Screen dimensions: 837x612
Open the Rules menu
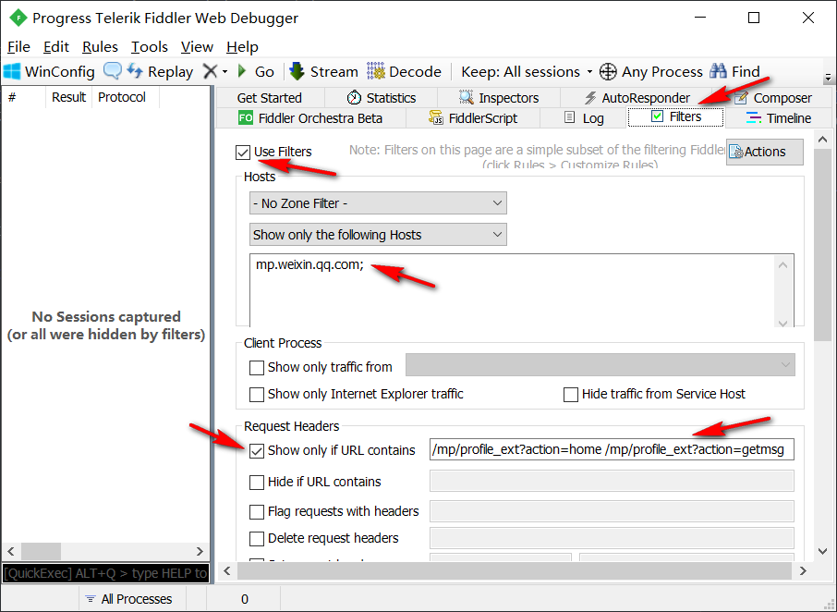click(x=100, y=47)
